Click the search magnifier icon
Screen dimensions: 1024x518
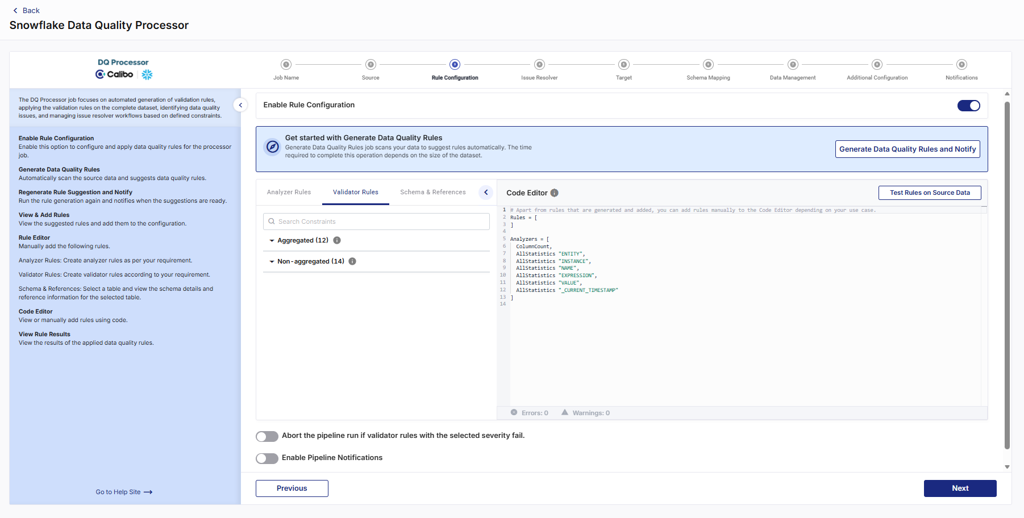272,222
